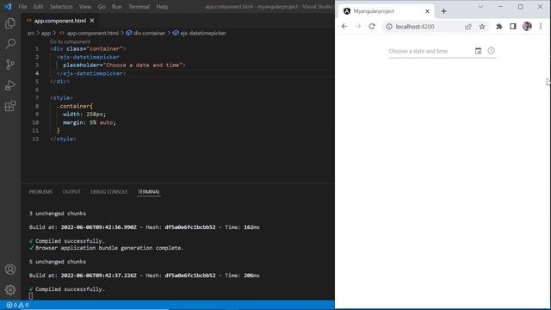This screenshot has height=310, width=551.
Task: Click the margin: 5% auto line
Action: click(90, 122)
